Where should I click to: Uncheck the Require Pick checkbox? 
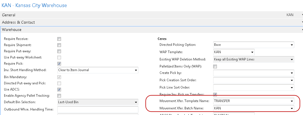59,64
